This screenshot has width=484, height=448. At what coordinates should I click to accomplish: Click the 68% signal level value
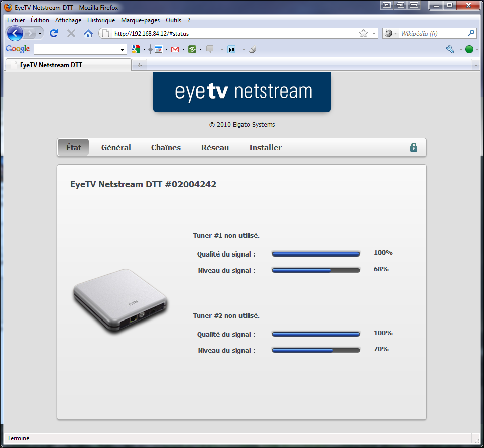coord(381,269)
